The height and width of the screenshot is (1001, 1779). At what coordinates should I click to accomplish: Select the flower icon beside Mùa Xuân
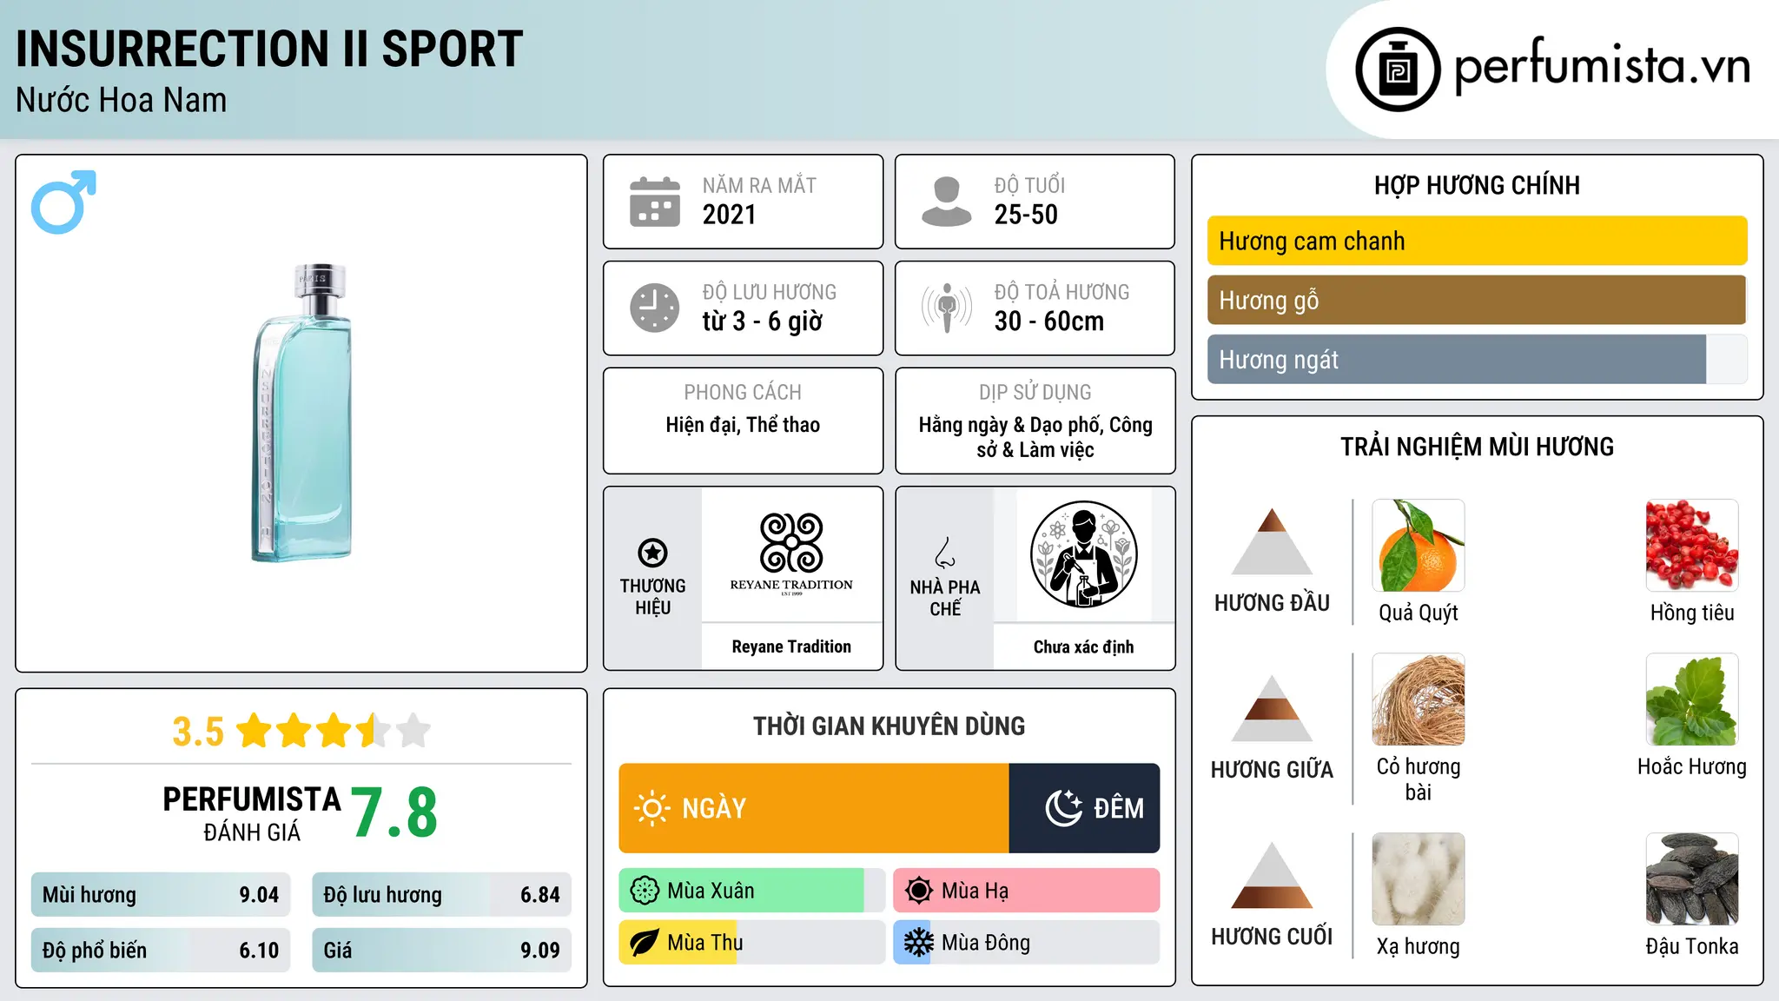click(645, 891)
